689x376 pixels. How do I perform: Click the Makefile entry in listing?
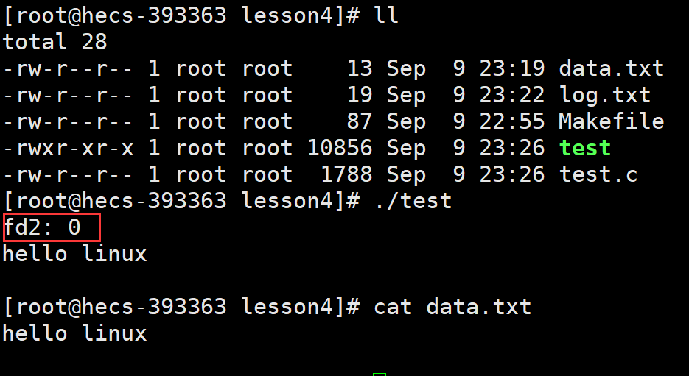click(611, 121)
